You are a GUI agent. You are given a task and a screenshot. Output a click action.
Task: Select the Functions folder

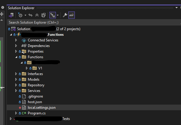pos(35,57)
